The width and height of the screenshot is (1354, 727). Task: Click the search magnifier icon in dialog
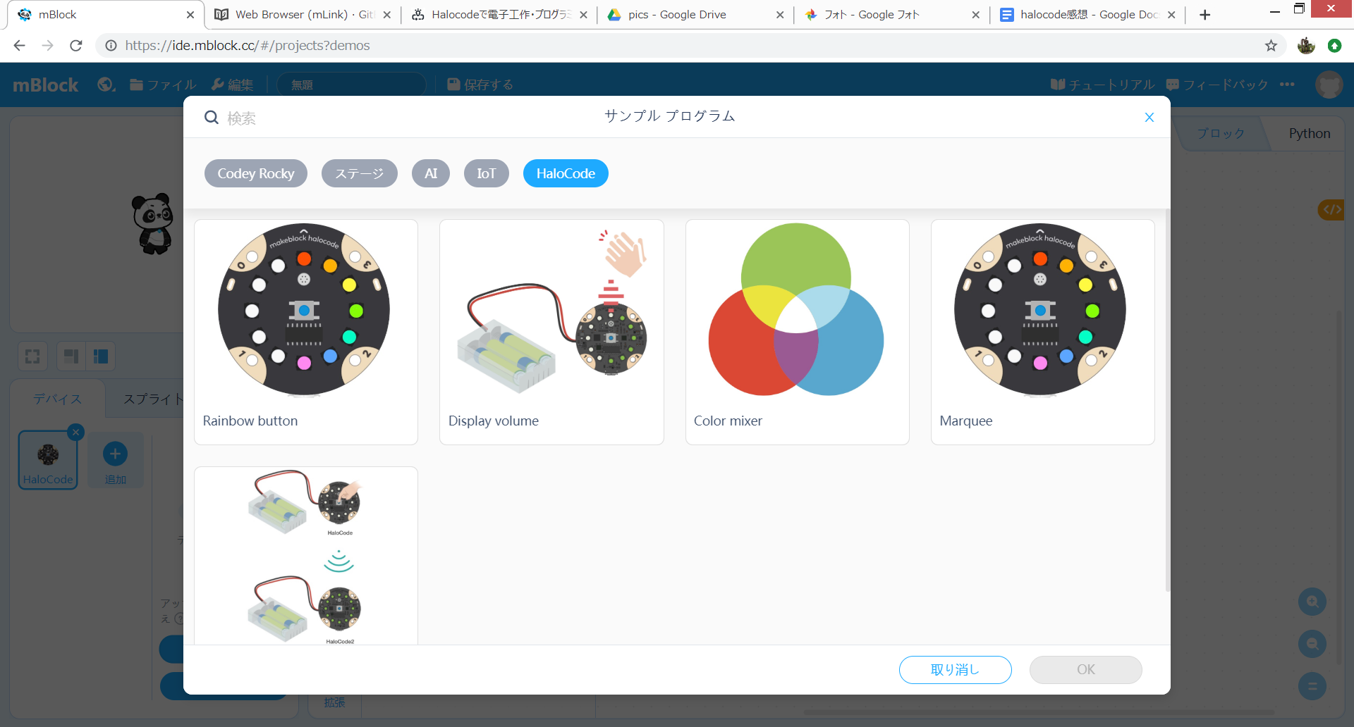tap(212, 117)
